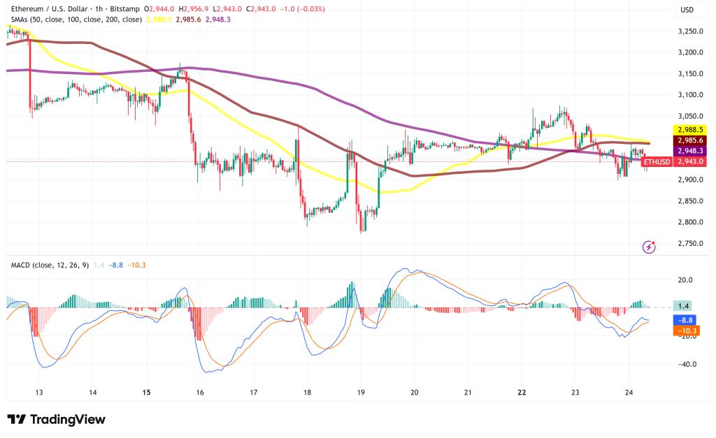The width and height of the screenshot is (716, 438).
Task: Click date 22 on the time axis
Action: pos(521,393)
